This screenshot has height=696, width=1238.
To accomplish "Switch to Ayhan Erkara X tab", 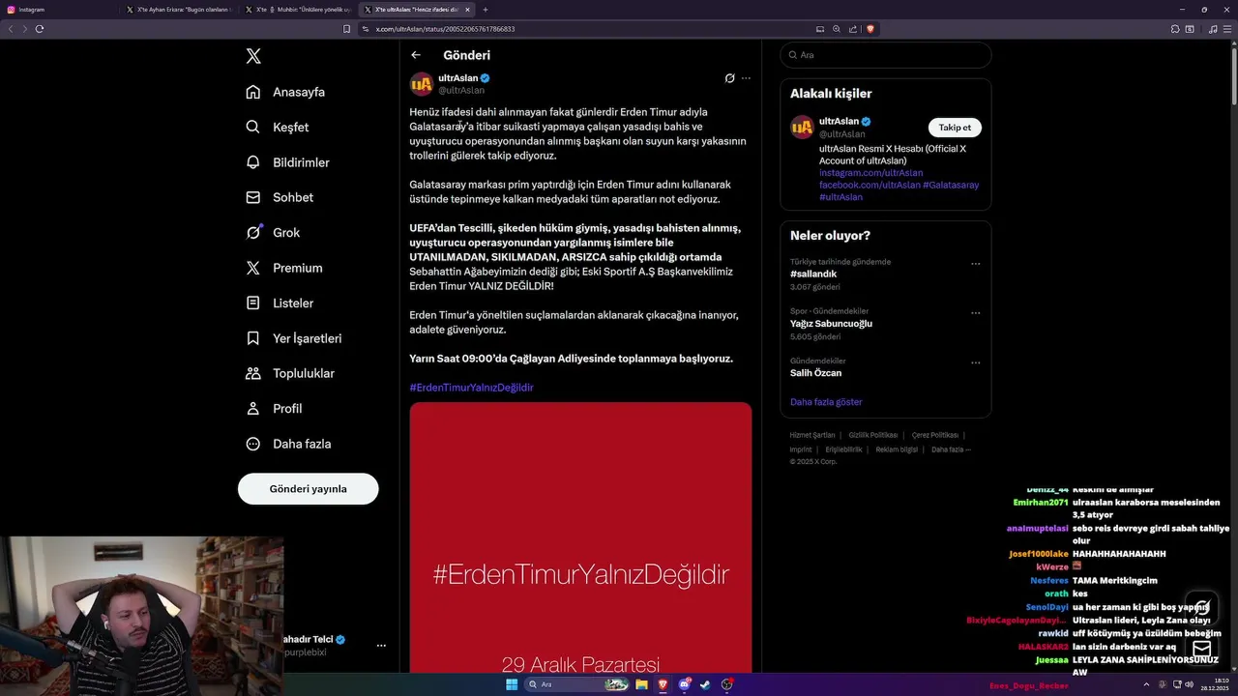I will click(x=178, y=10).
